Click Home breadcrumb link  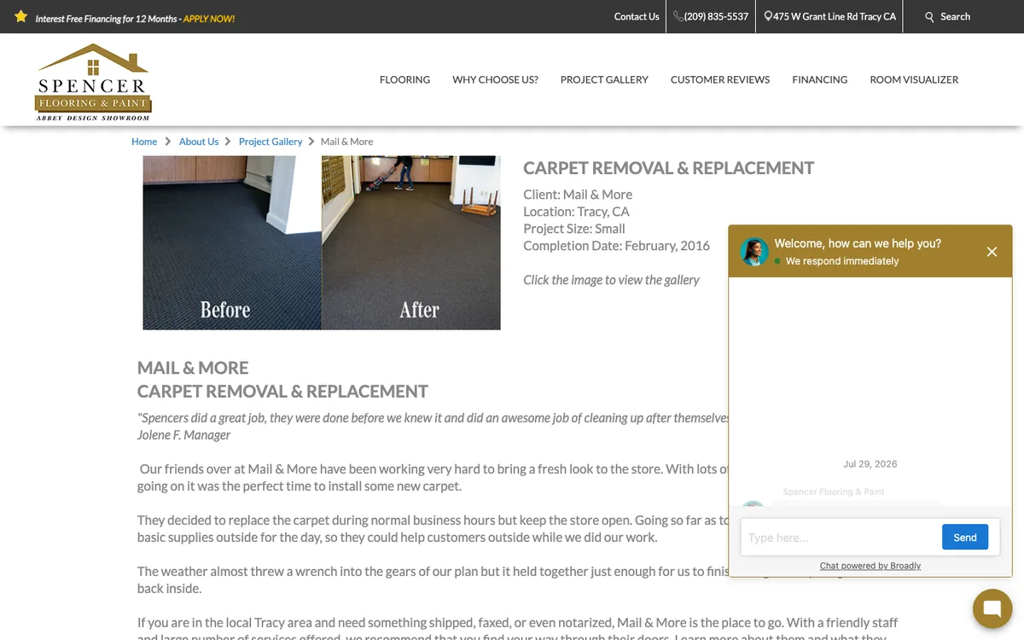click(144, 142)
